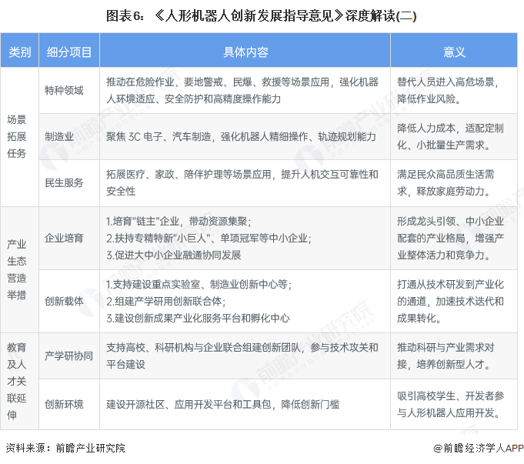
Task: Click the line 2.扶持专精特新"小巨人"
Action: pyautogui.click(x=209, y=238)
